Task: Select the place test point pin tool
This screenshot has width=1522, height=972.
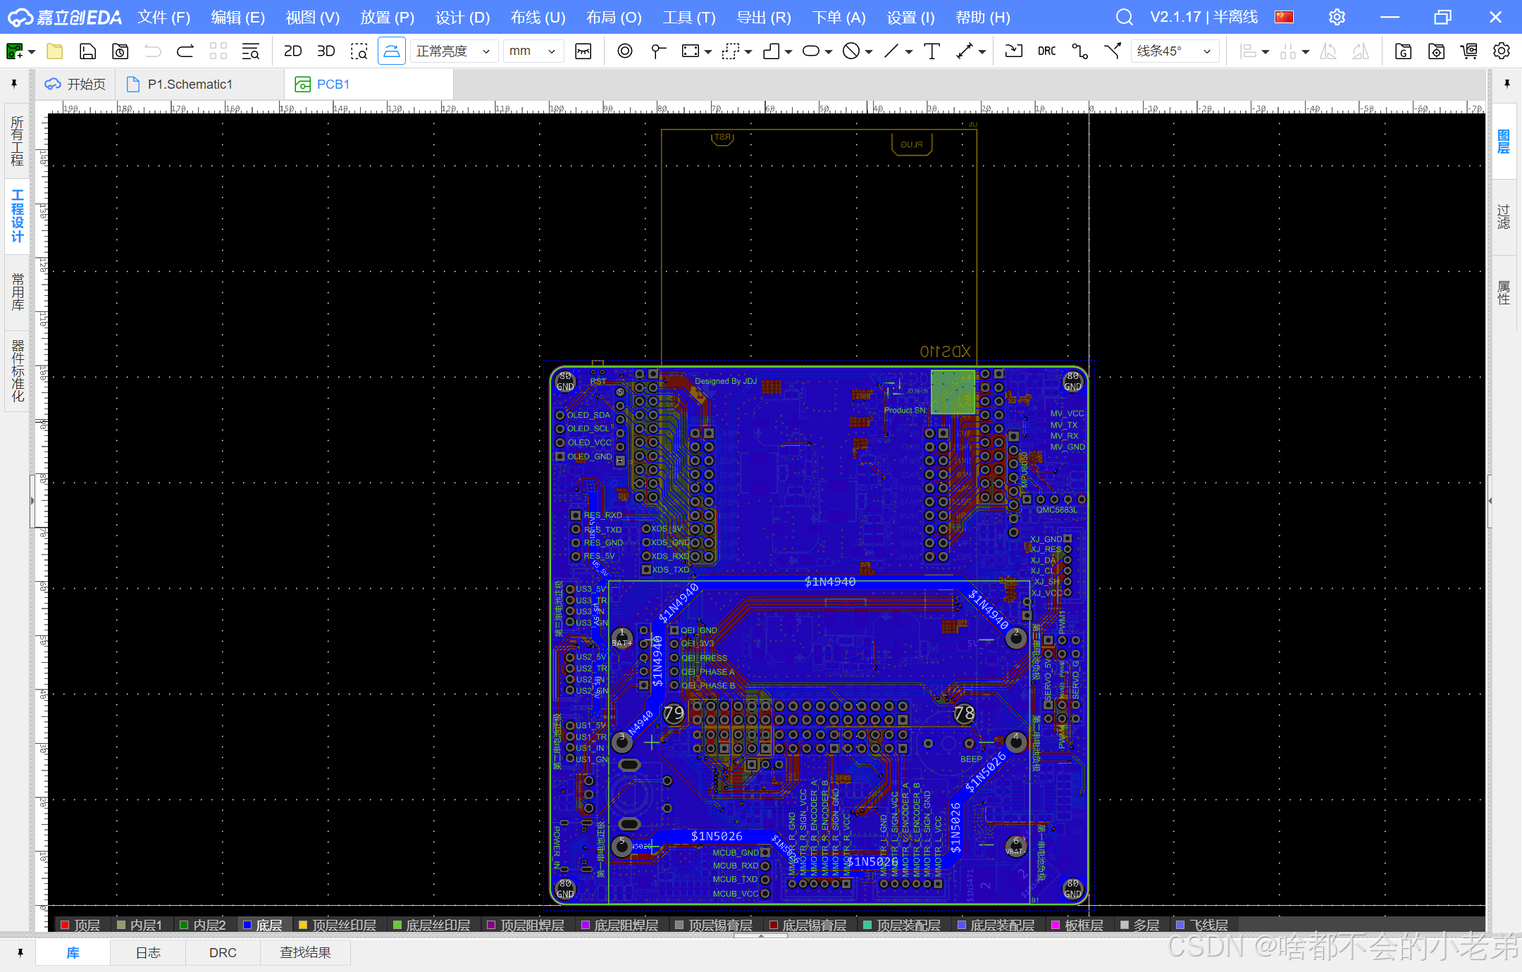Action: 658,51
